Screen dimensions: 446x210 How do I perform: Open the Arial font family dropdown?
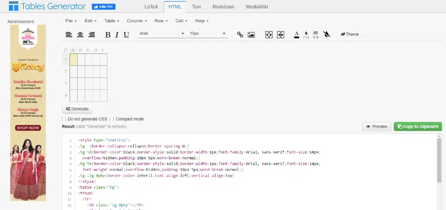[x=161, y=34]
